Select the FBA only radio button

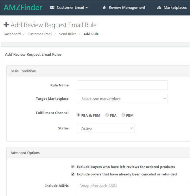pyautogui.click(x=107, y=115)
